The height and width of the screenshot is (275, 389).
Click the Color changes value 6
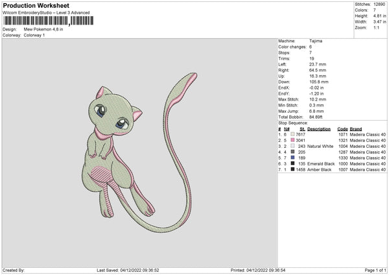pos(311,47)
